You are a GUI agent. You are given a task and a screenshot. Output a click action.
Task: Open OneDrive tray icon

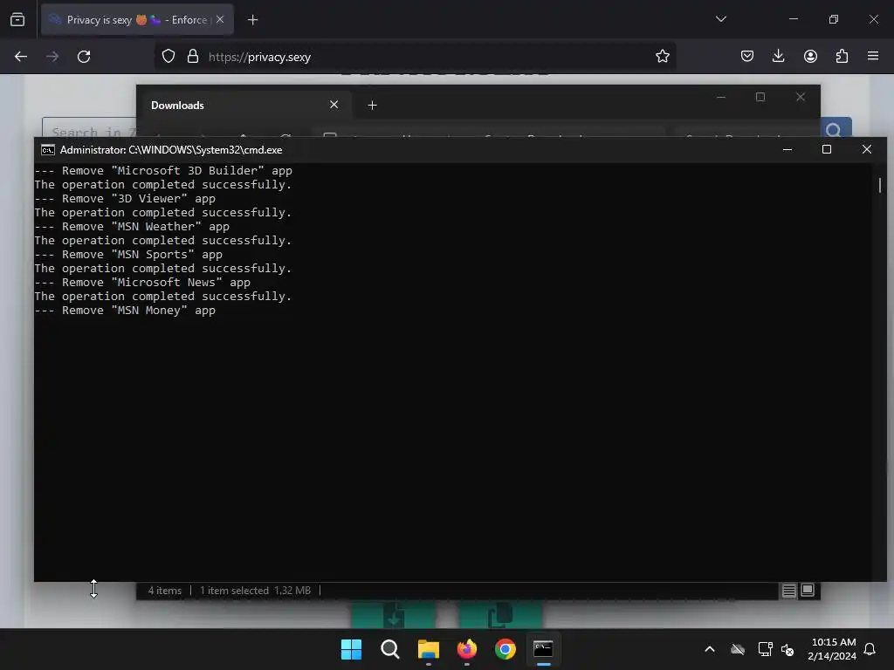[x=738, y=649]
